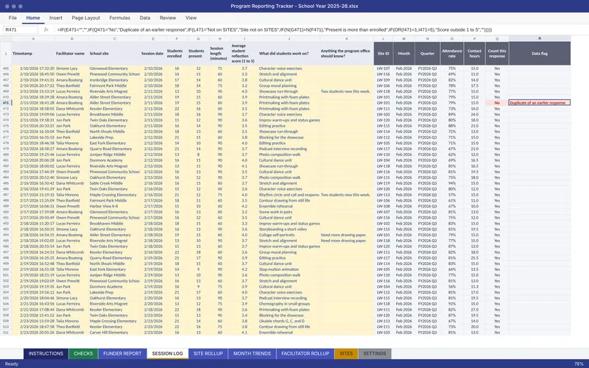This screenshot has height=368, width=589.
Task: Select 'Ukulele chords G, C, and D' cell
Action: point(289,321)
